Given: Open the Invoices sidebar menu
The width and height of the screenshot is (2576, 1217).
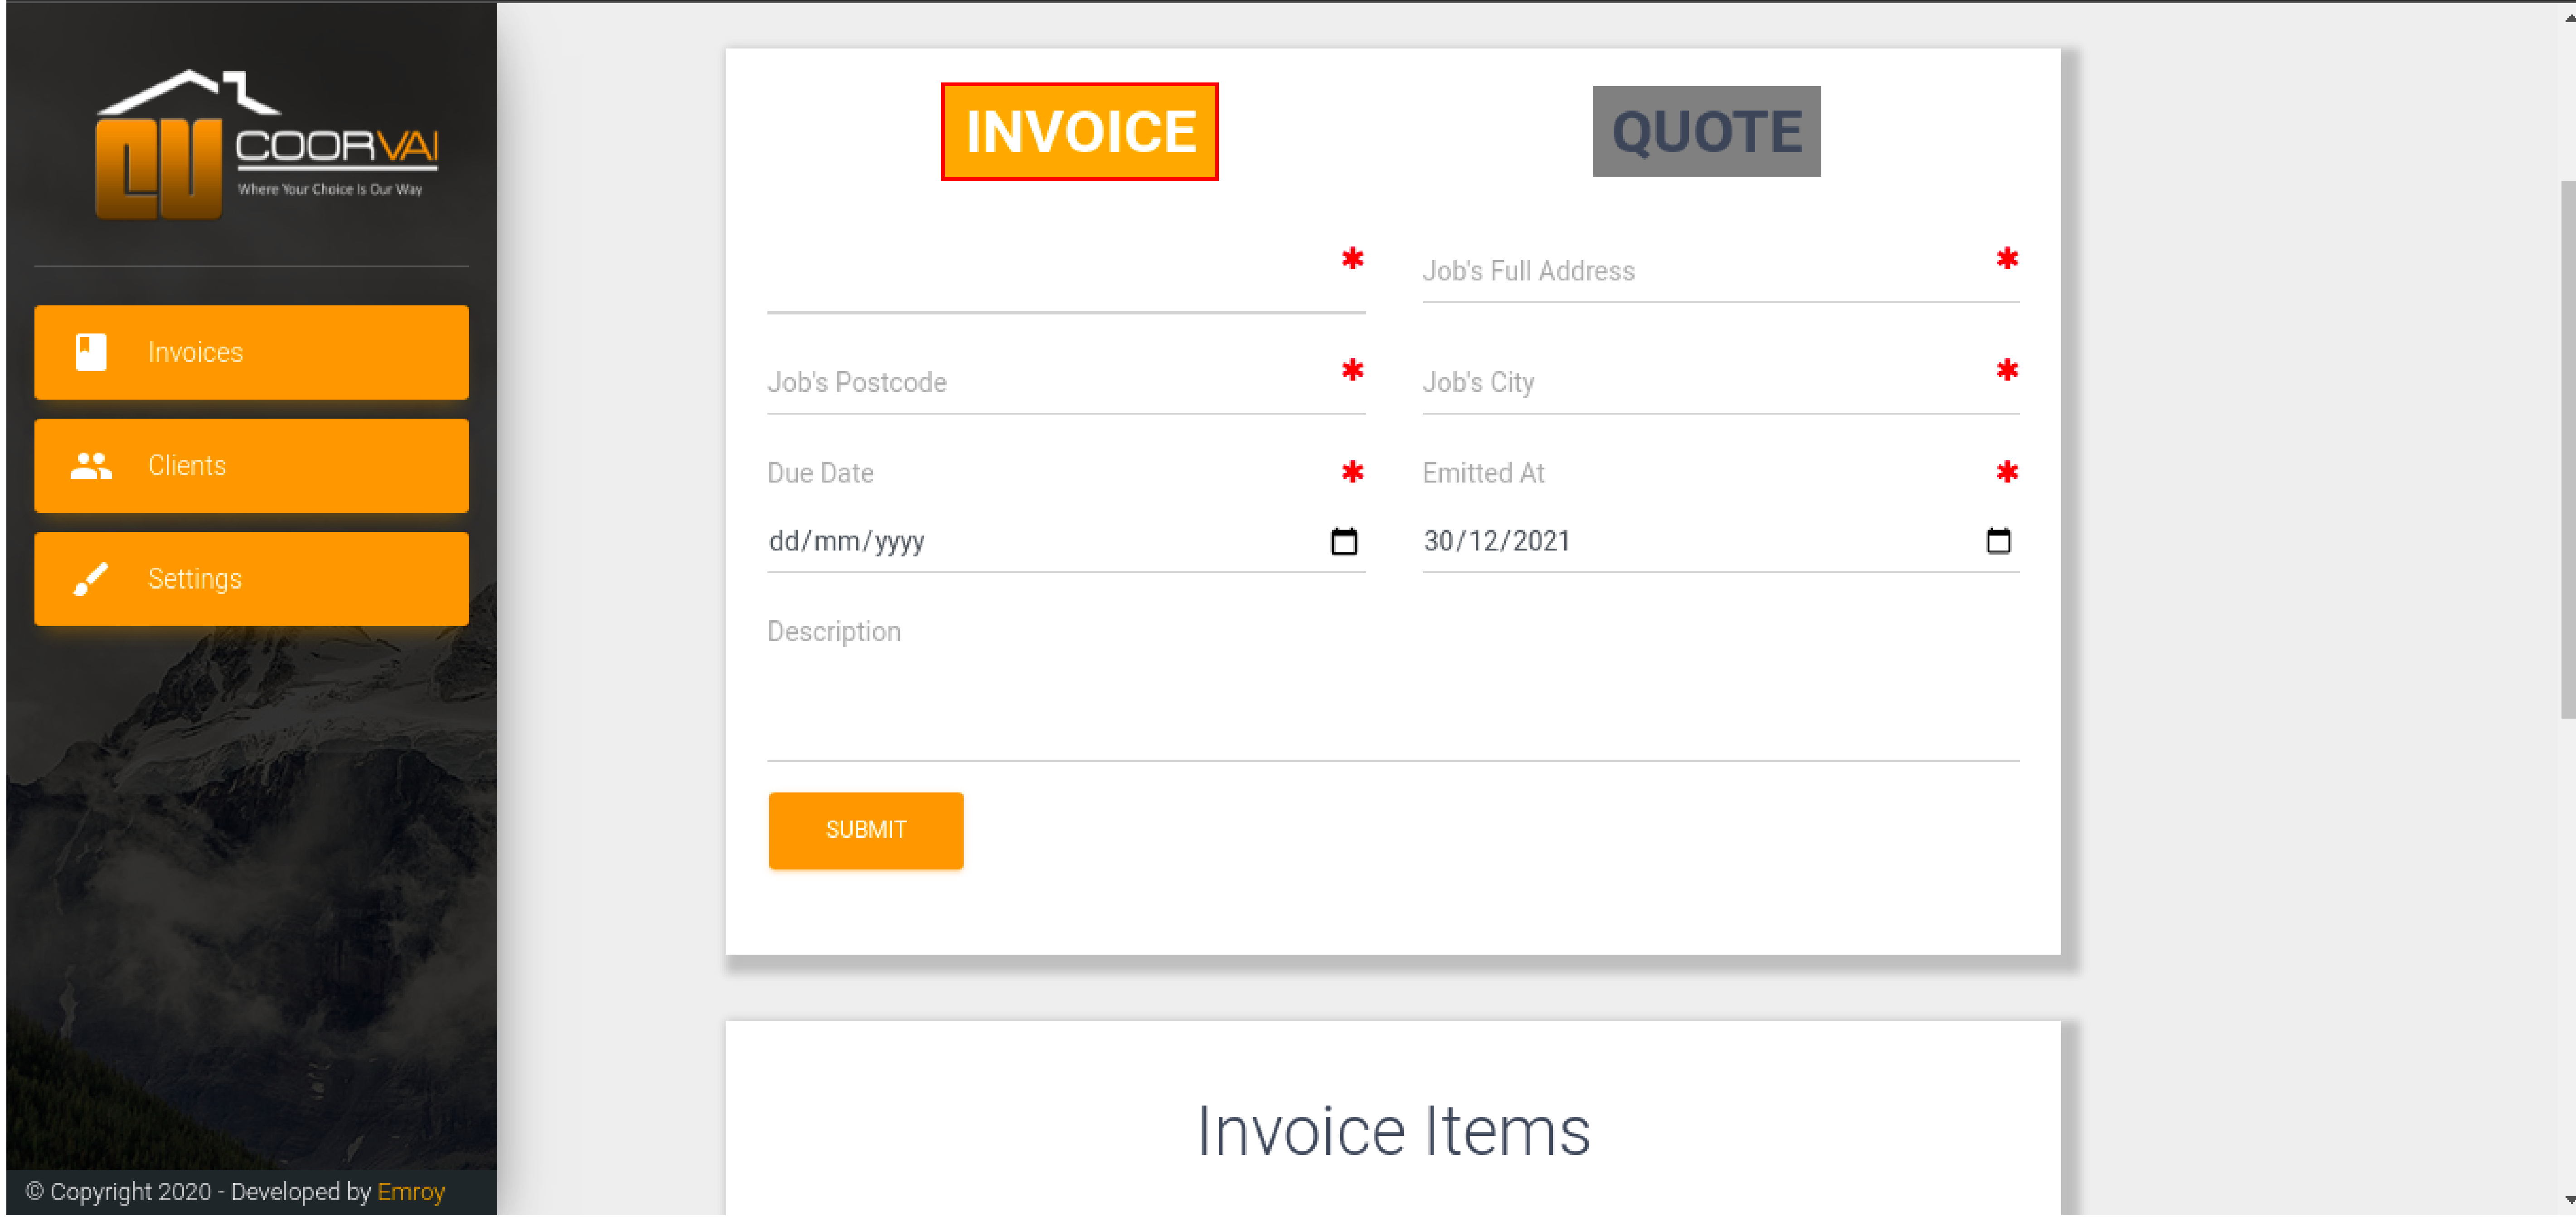Looking at the screenshot, I should point(251,352).
